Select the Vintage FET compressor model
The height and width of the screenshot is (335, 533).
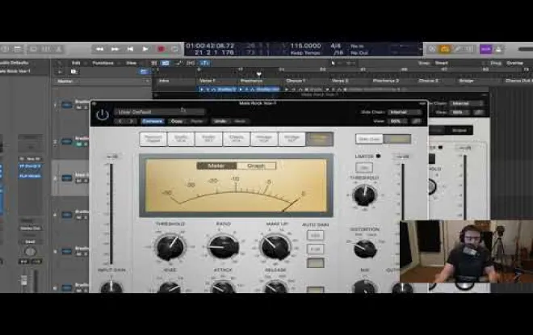click(292, 139)
